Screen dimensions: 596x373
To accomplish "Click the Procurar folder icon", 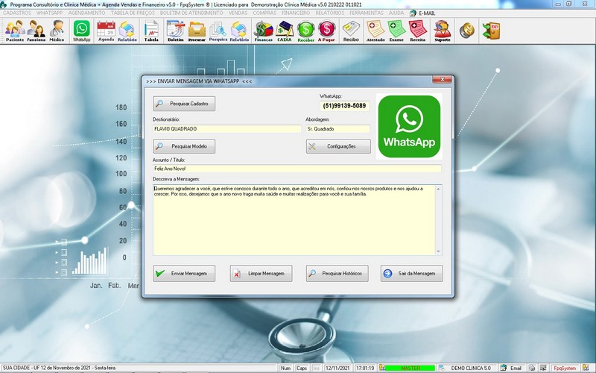I will point(197,31).
